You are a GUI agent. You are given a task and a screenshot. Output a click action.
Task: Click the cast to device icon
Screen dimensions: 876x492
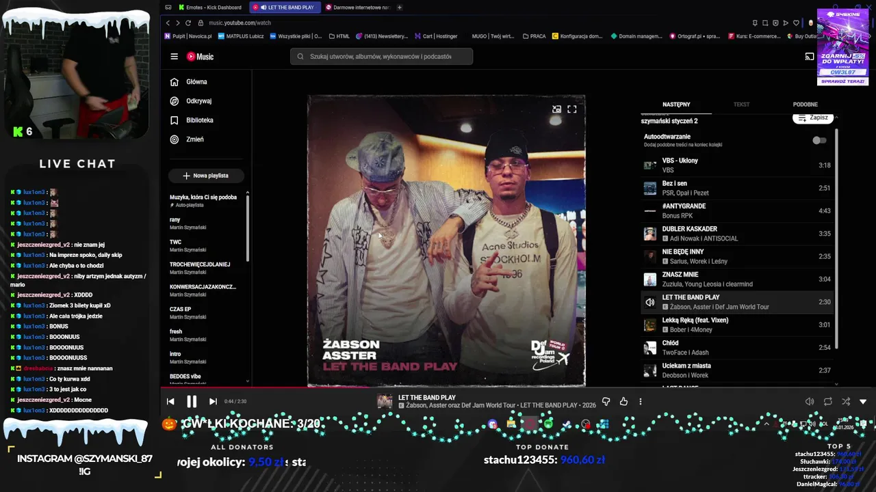[810, 57]
